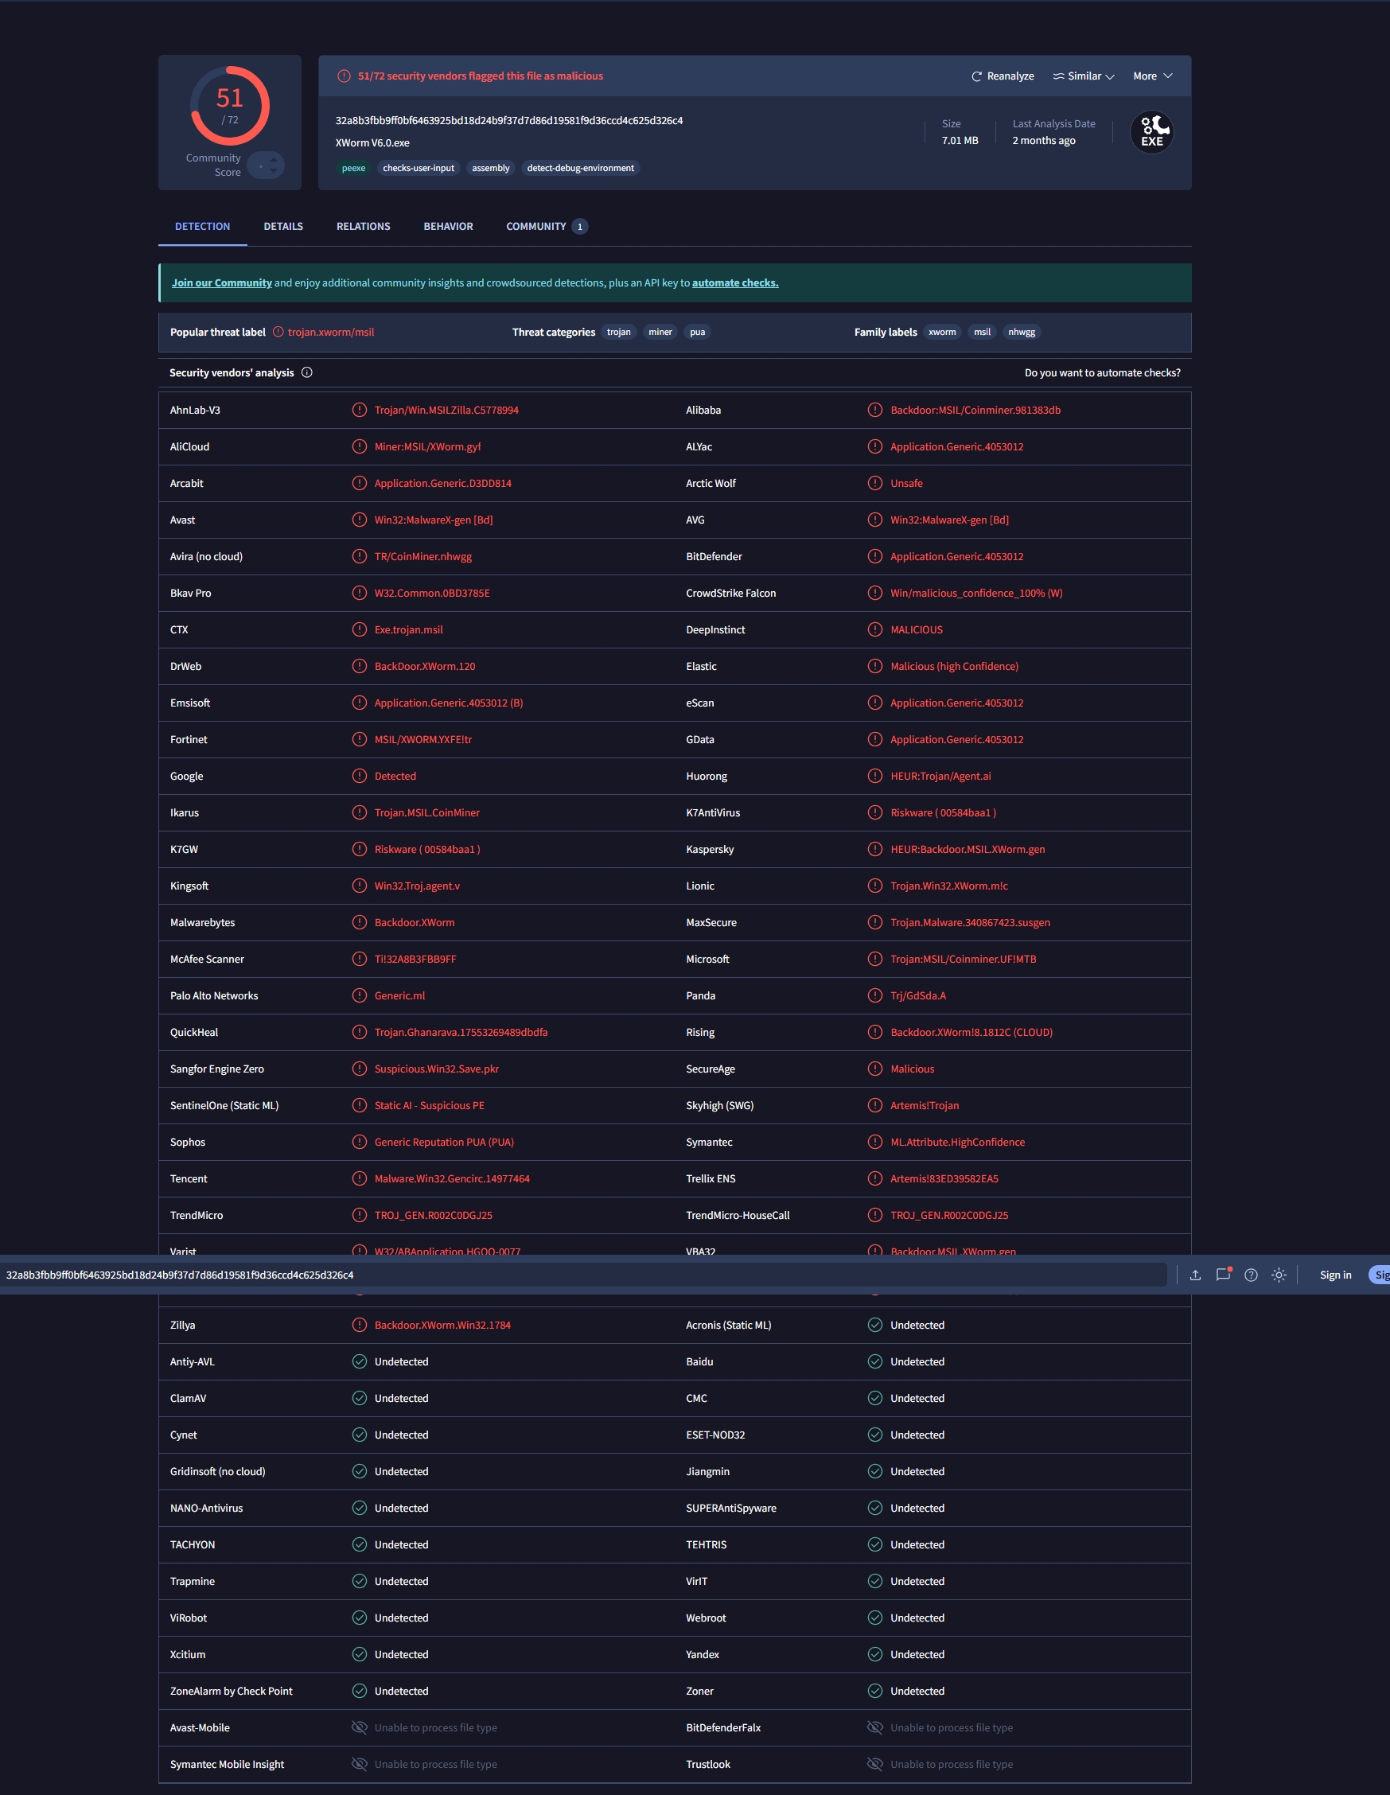Click the file name XWorm V6.0.exe
The image size is (1390, 1795).
click(x=372, y=143)
